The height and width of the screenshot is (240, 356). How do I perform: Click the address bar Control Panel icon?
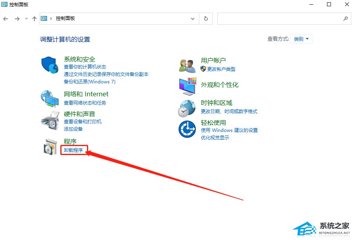[x=44, y=18]
